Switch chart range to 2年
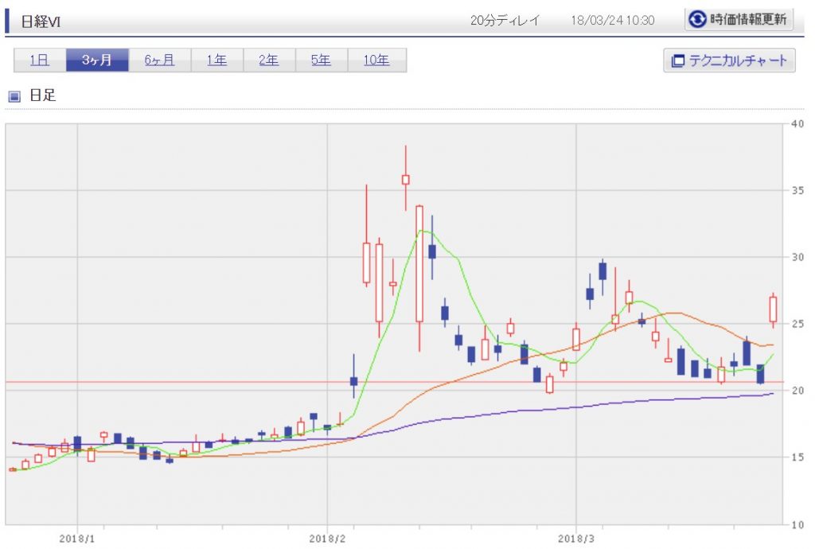The height and width of the screenshot is (549, 815). pyautogui.click(x=269, y=60)
